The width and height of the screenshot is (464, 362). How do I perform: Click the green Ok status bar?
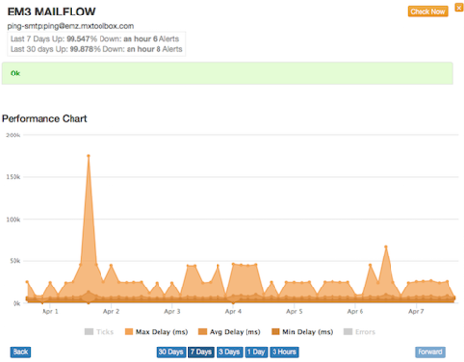(227, 74)
